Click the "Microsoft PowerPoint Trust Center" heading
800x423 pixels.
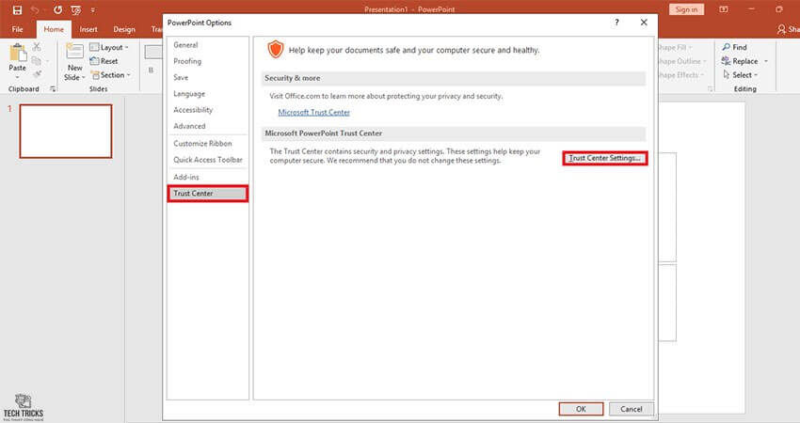[324, 133]
